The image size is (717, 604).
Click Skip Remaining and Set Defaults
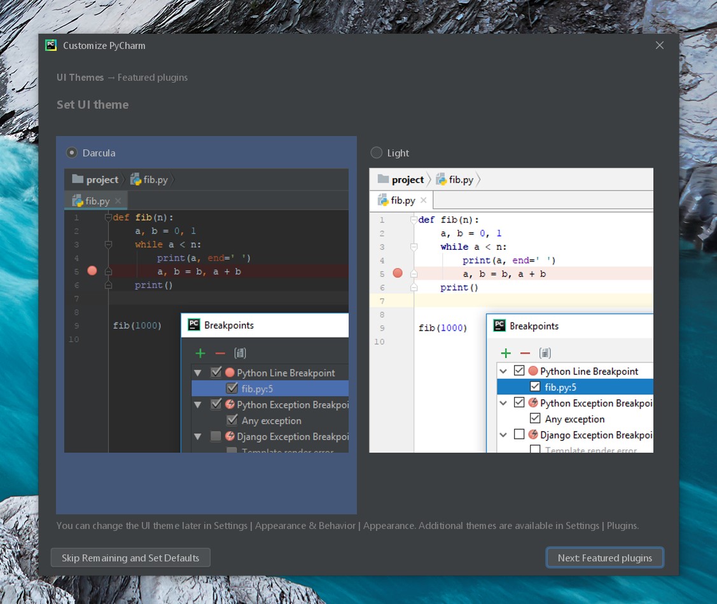tap(130, 557)
